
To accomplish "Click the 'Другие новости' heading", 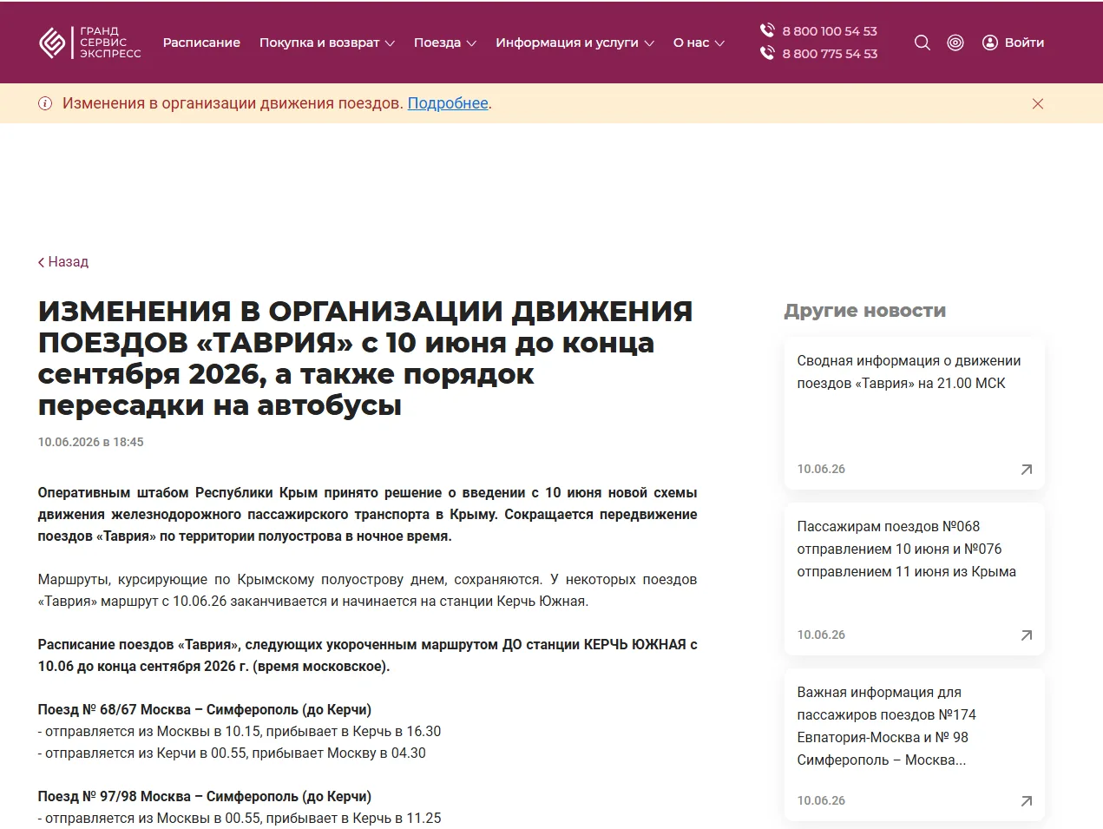I will click(865, 311).
